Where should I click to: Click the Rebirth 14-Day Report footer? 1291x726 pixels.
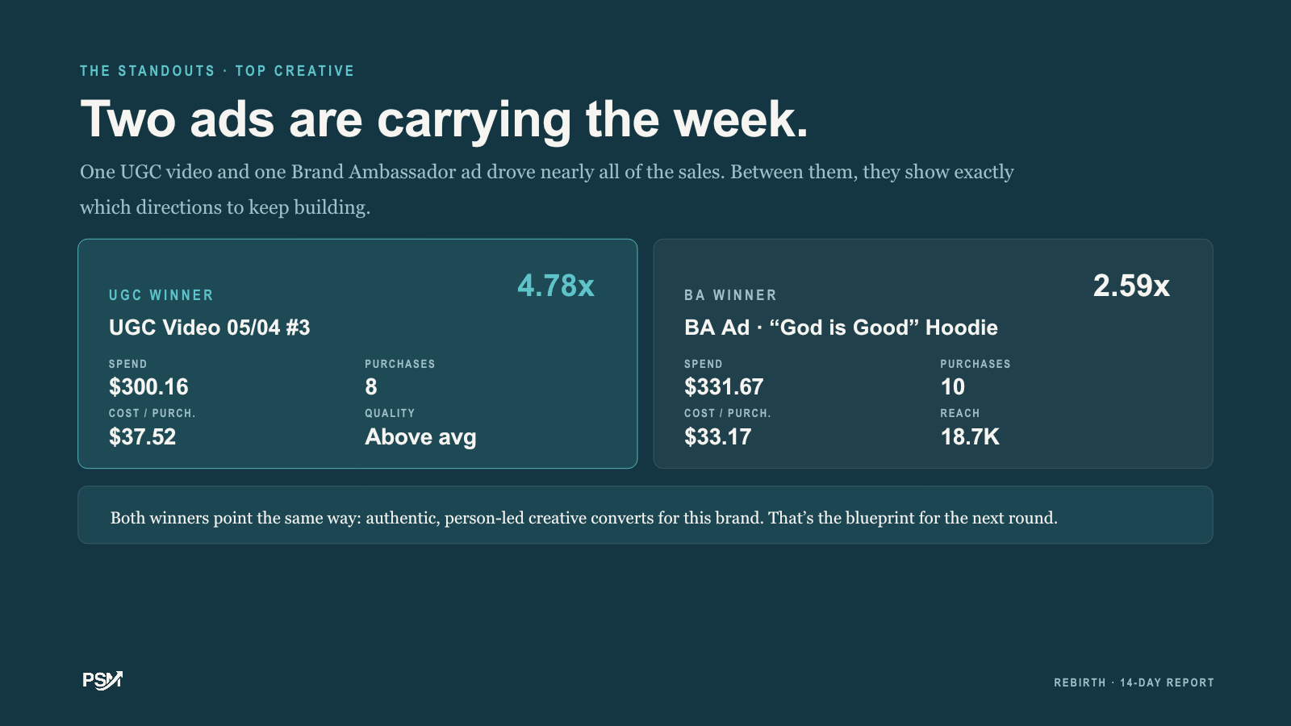[x=1134, y=682]
